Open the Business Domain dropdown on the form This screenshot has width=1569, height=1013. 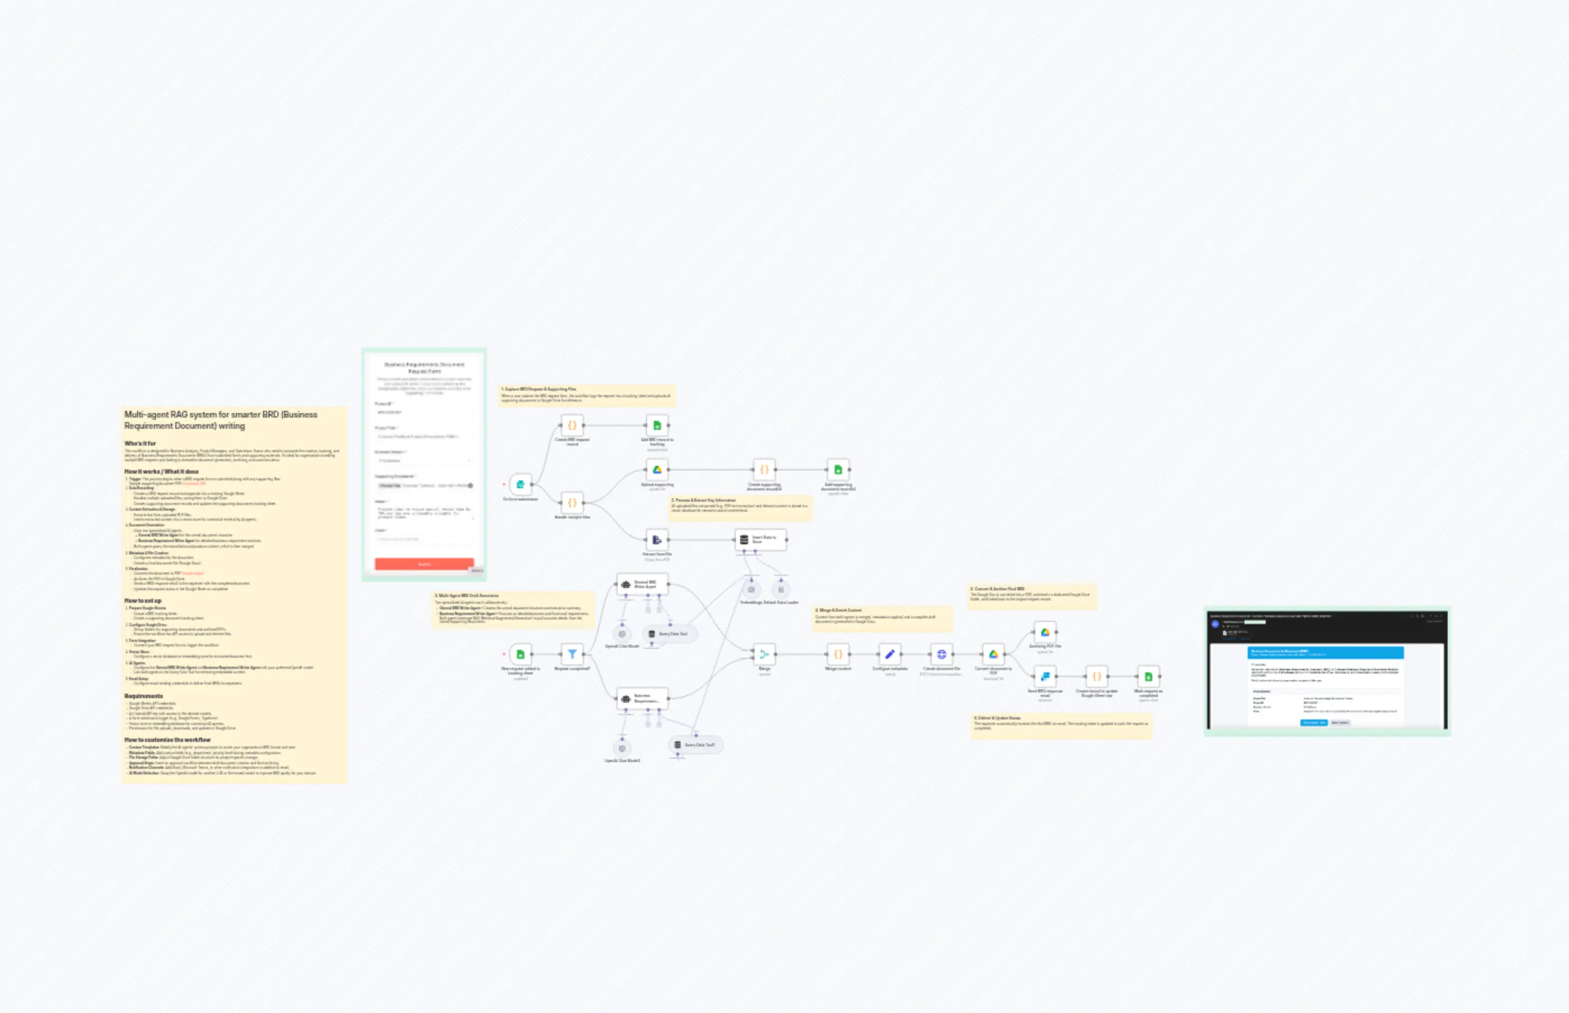[425, 460]
